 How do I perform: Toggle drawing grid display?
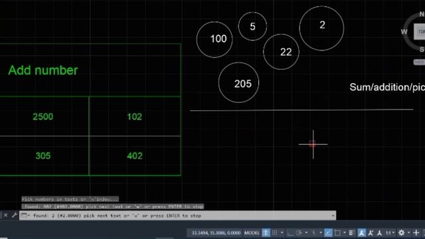[266, 232]
